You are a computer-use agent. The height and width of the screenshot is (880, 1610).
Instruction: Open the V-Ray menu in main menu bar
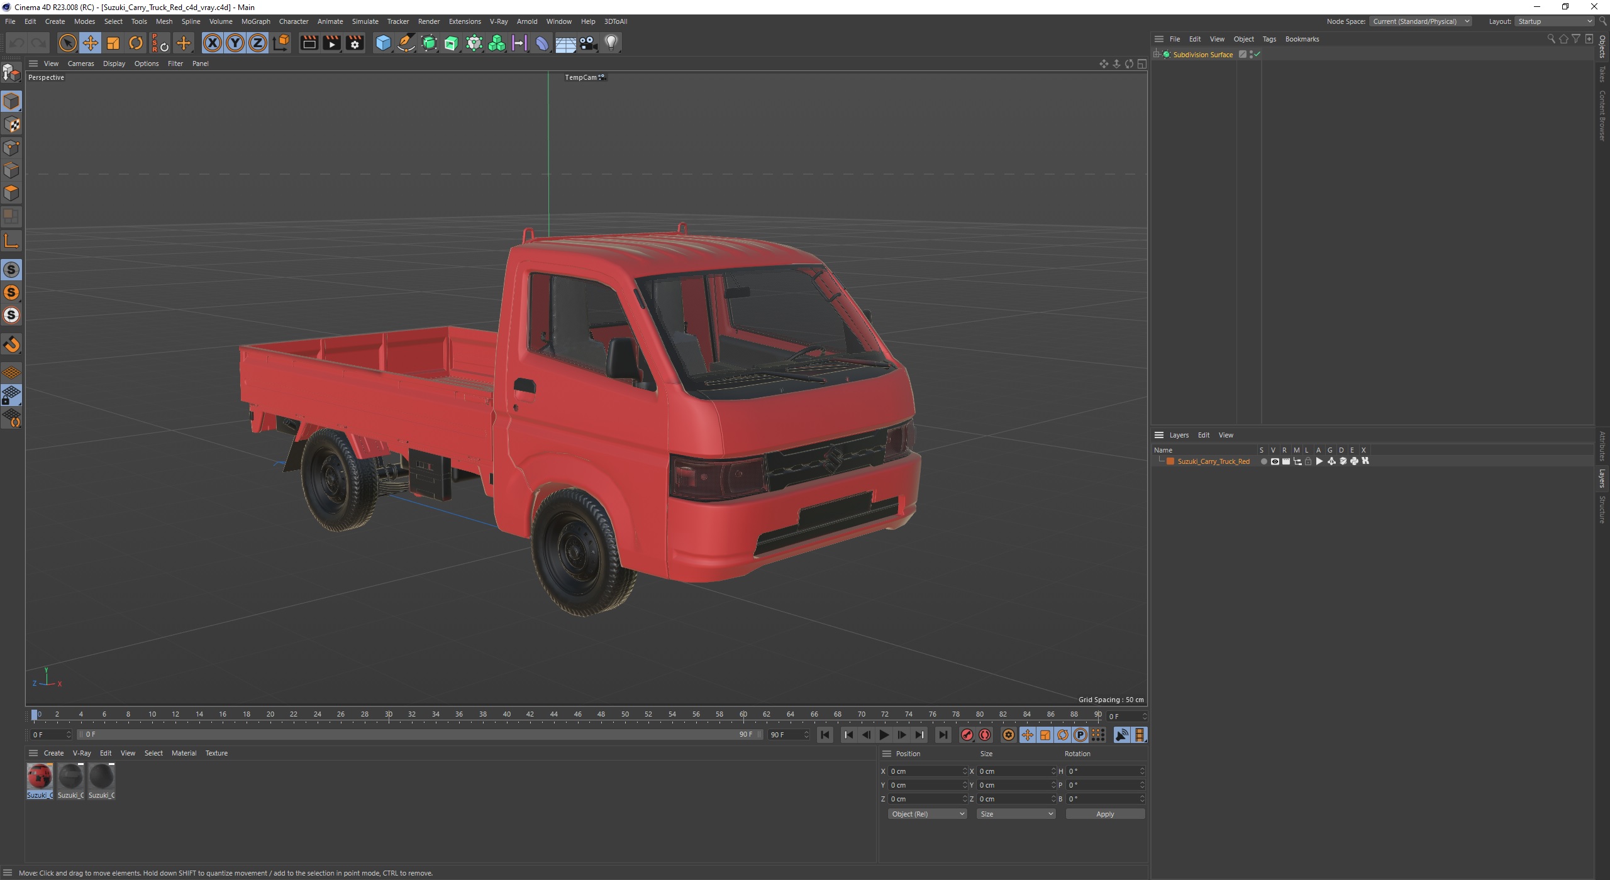[x=499, y=21]
